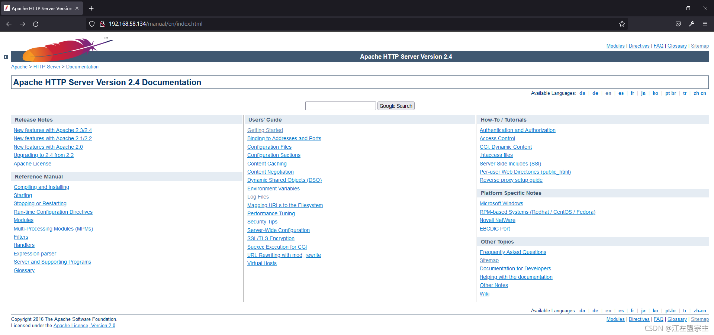This screenshot has width=714, height=335.
Task: Switch to the top 'fr' language link
Action: tap(632, 93)
